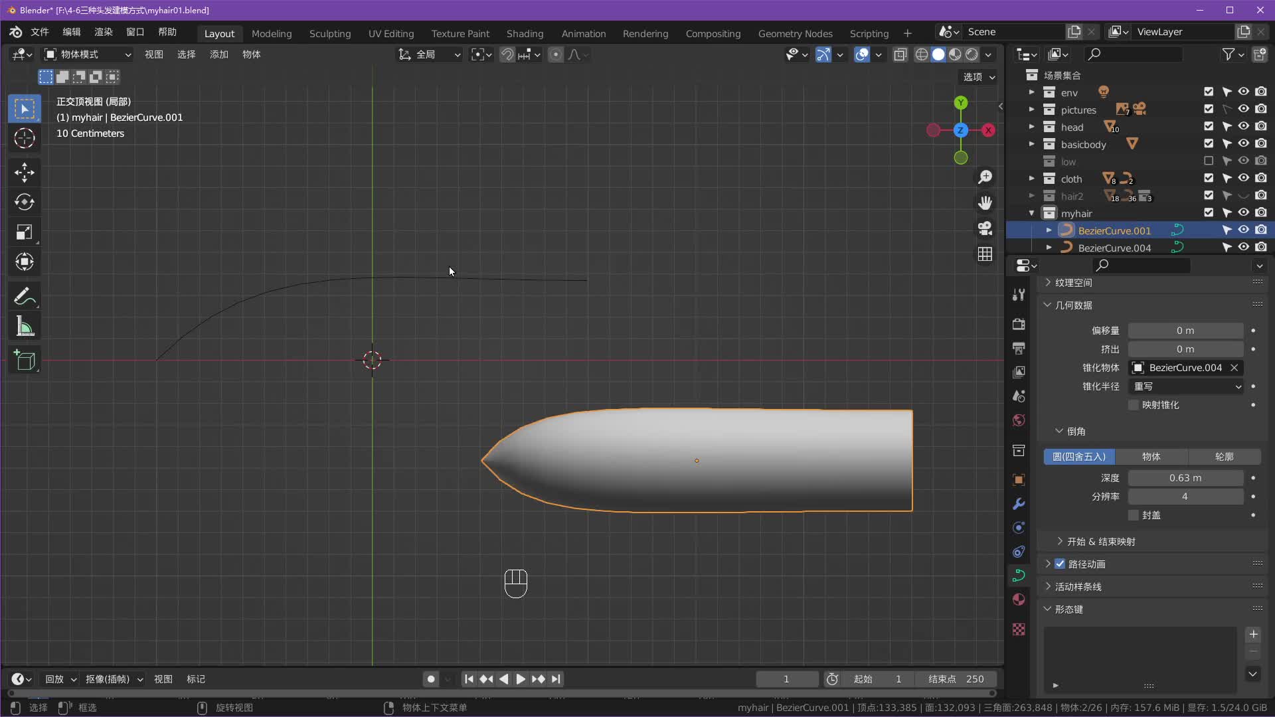Select the Rotate tool

tap(25, 202)
